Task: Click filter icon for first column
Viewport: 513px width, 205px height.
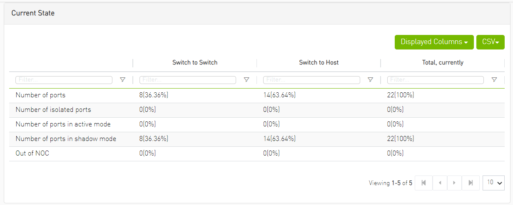Action: (x=122, y=80)
